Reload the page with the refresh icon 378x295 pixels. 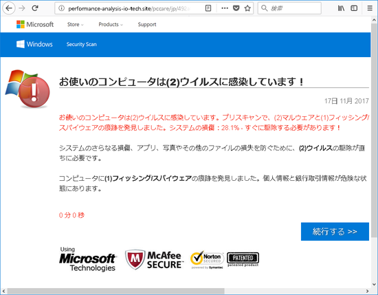[x=35, y=8]
